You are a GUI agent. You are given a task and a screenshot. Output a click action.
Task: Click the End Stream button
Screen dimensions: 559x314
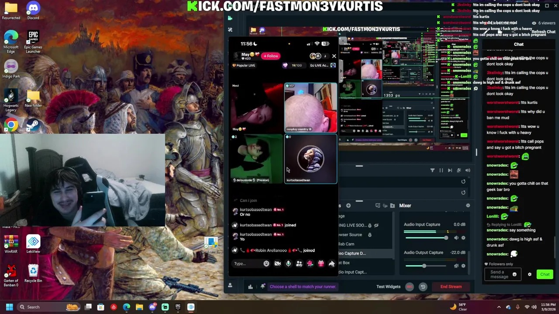[451, 287]
